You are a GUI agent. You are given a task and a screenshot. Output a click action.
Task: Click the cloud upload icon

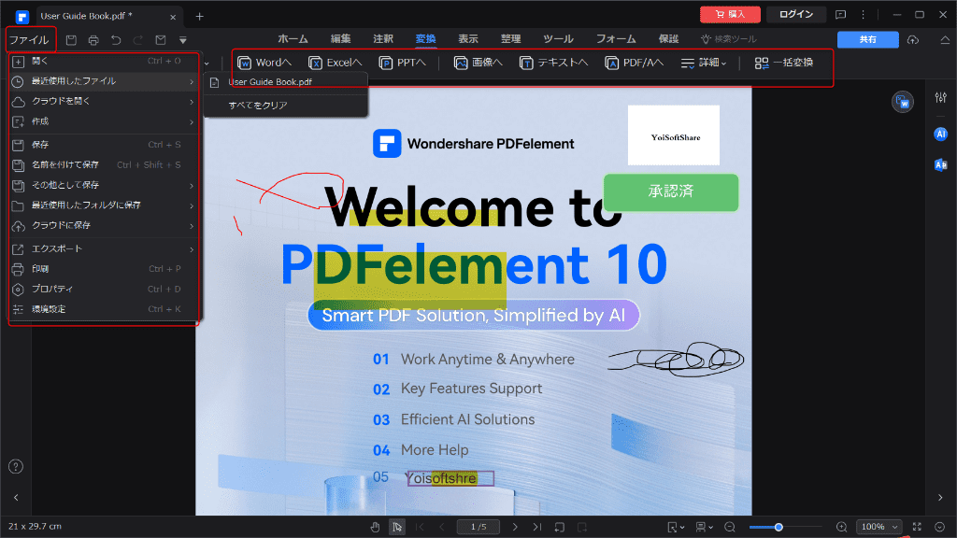913,40
